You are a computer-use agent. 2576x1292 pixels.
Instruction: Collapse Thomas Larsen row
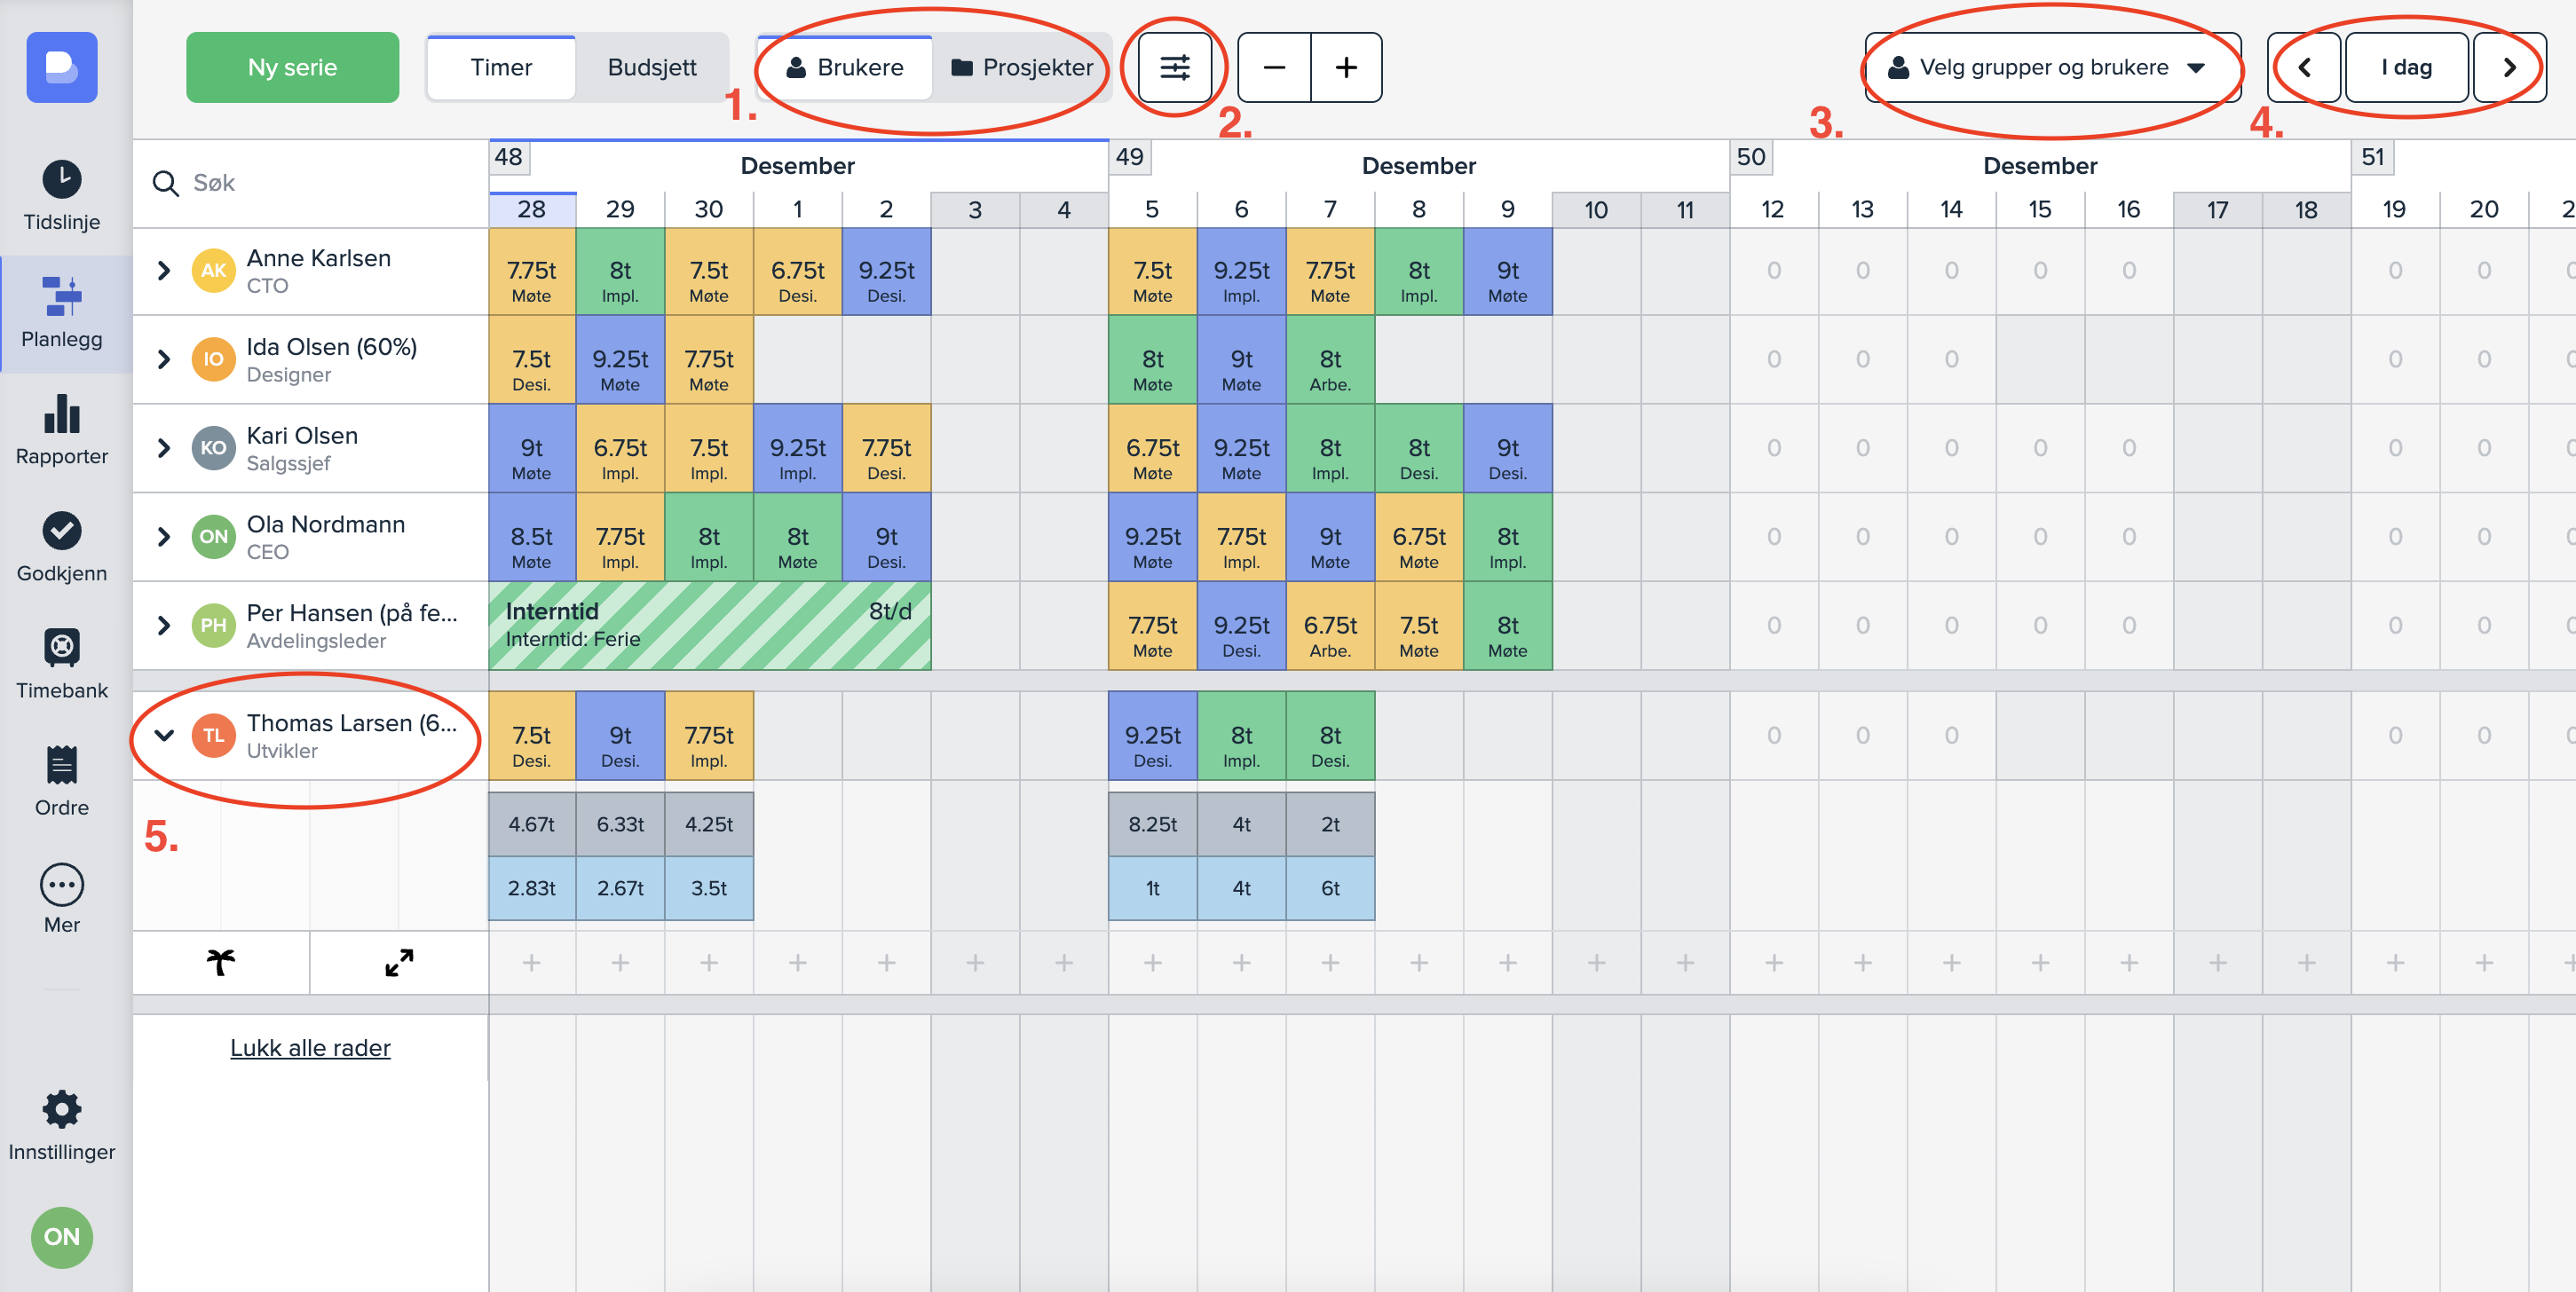[164, 736]
